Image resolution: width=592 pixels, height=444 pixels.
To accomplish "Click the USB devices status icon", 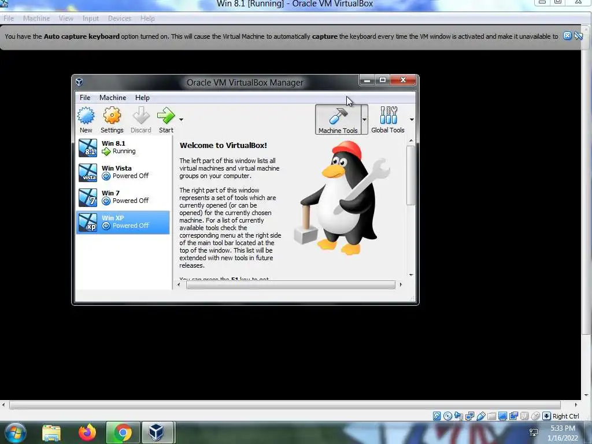I will coord(480,416).
